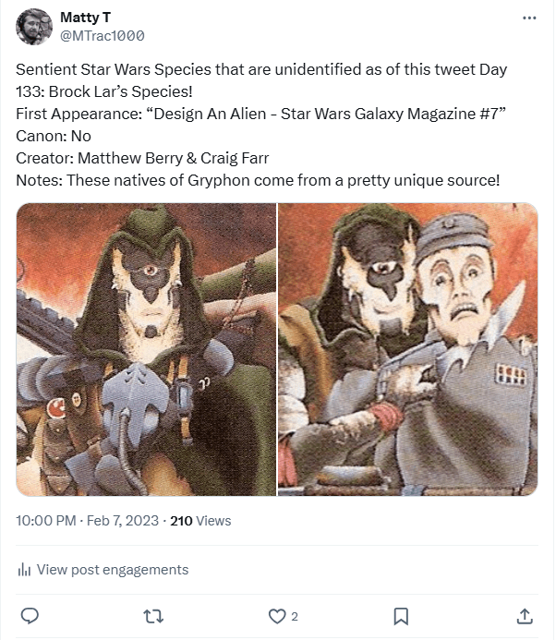
Task: Open the right alien and officer image
Action: 407,349
